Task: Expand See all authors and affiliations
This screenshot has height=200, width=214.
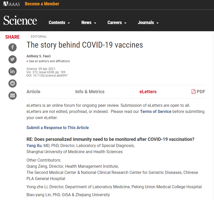Action: [49, 61]
